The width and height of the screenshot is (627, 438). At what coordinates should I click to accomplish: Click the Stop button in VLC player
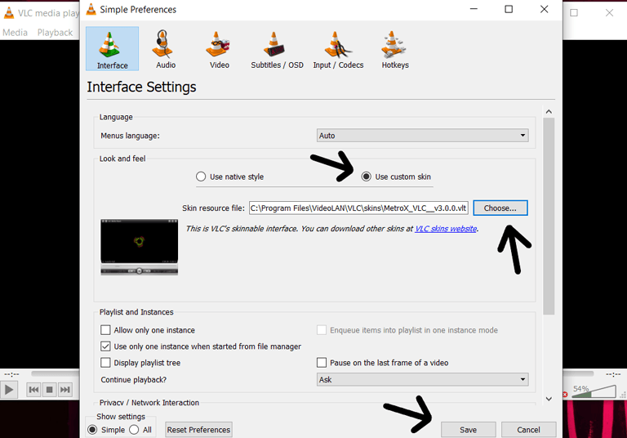pyautogui.click(x=49, y=390)
